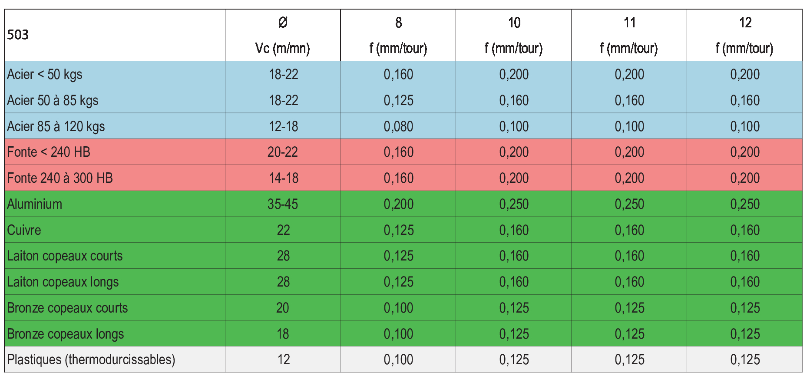
Task: Click the diameter 12 column header
Action: pos(745,22)
